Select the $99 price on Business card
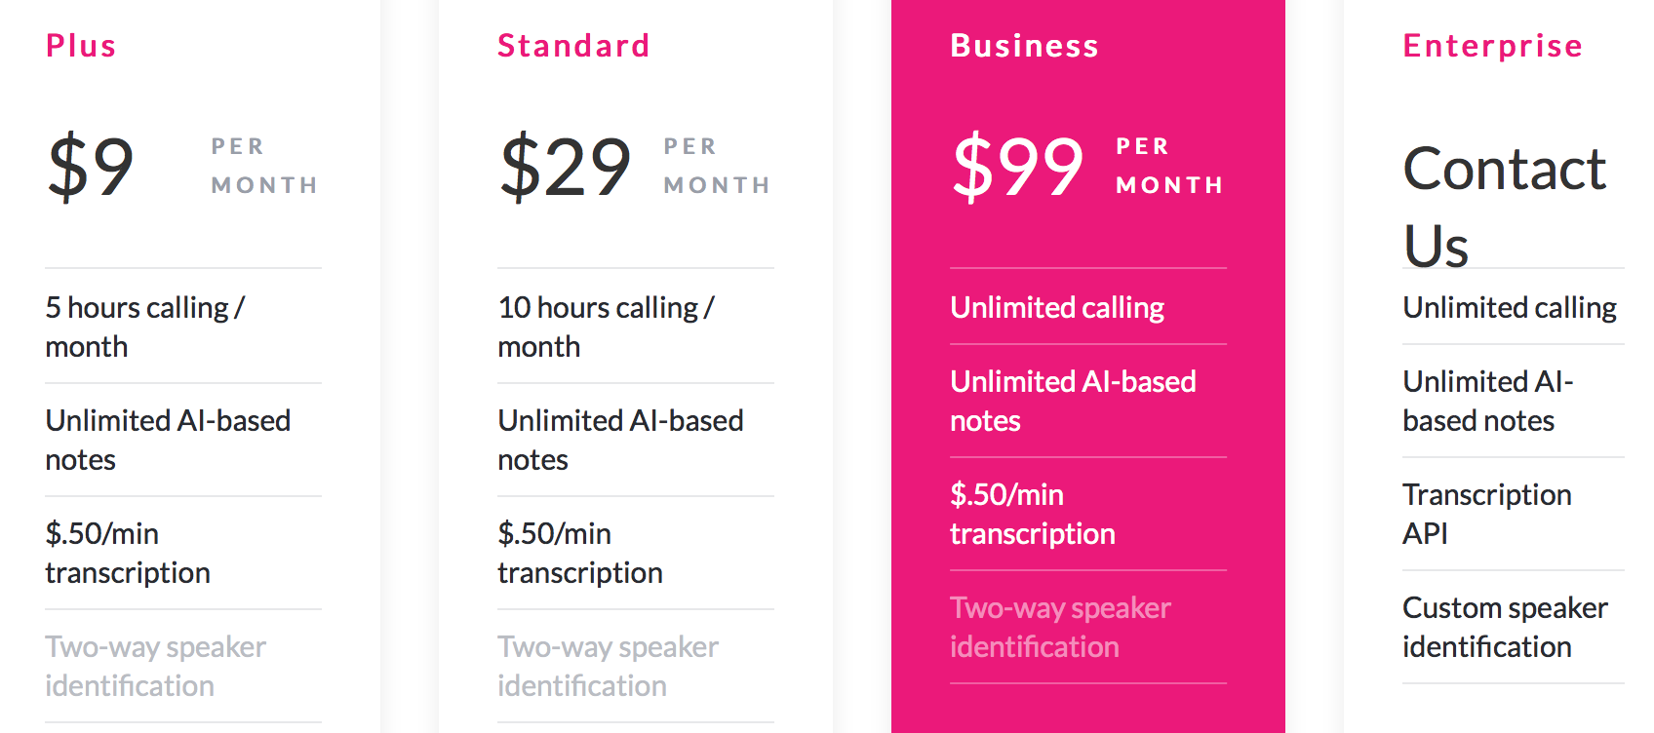Image resolution: width=1654 pixels, height=733 pixels. coord(1018,167)
